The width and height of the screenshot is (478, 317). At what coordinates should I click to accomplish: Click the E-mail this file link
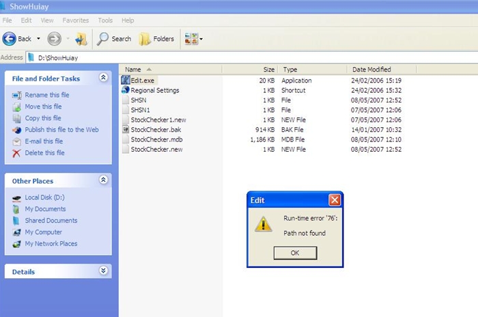point(44,141)
